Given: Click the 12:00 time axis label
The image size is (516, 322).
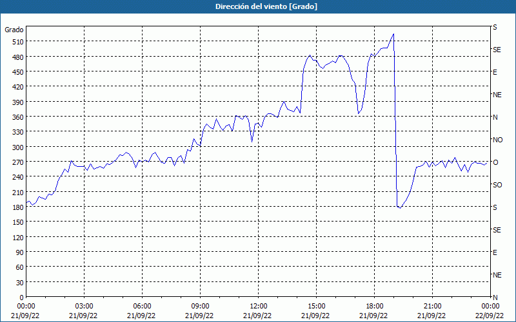Looking at the screenshot, I should pyautogui.click(x=259, y=307).
